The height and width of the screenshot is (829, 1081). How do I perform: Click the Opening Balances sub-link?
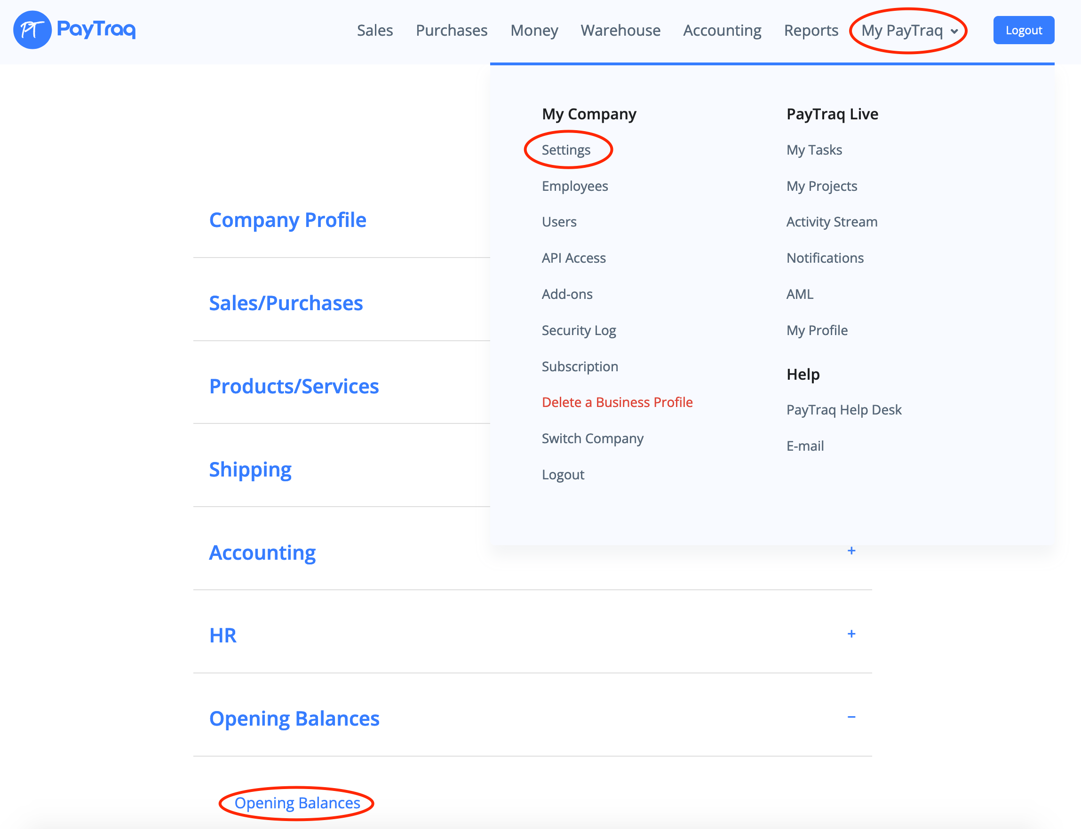pyautogui.click(x=297, y=803)
